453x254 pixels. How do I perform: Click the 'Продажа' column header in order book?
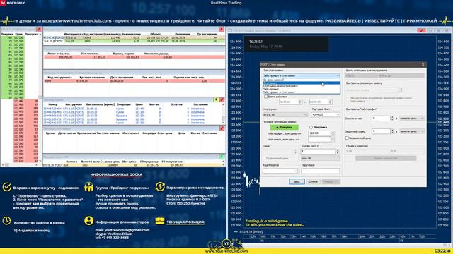tap(31, 34)
